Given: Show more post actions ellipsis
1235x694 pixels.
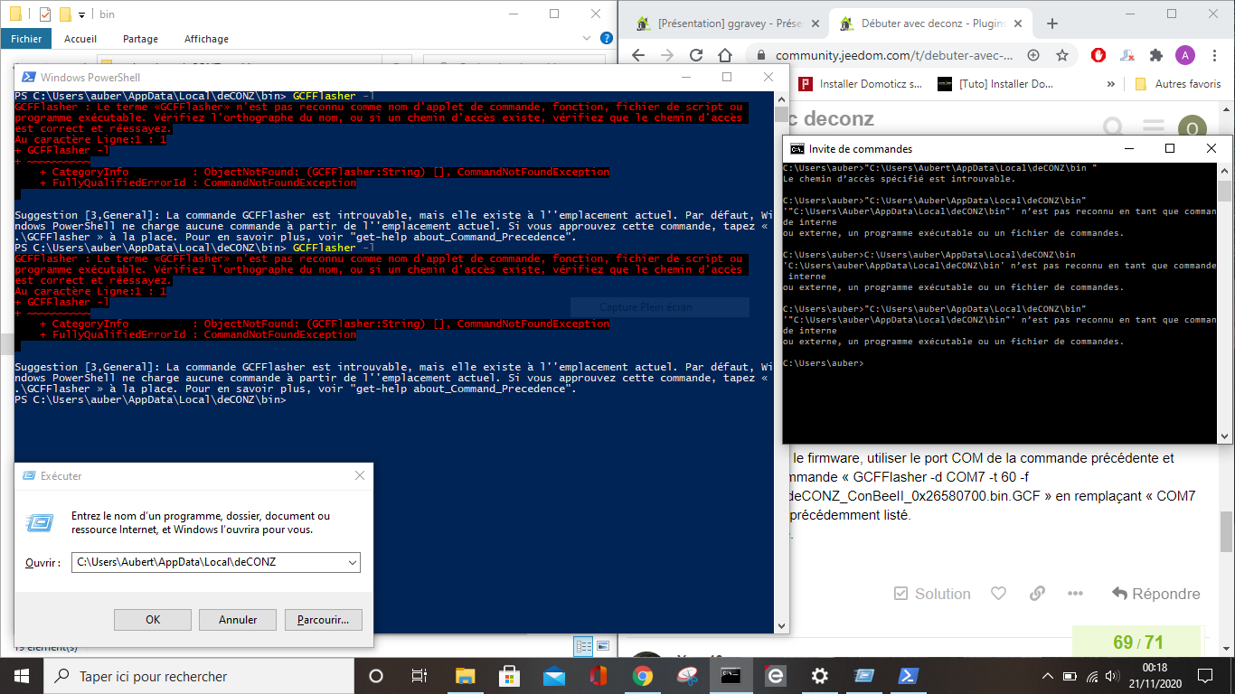Looking at the screenshot, I should point(1075,594).
